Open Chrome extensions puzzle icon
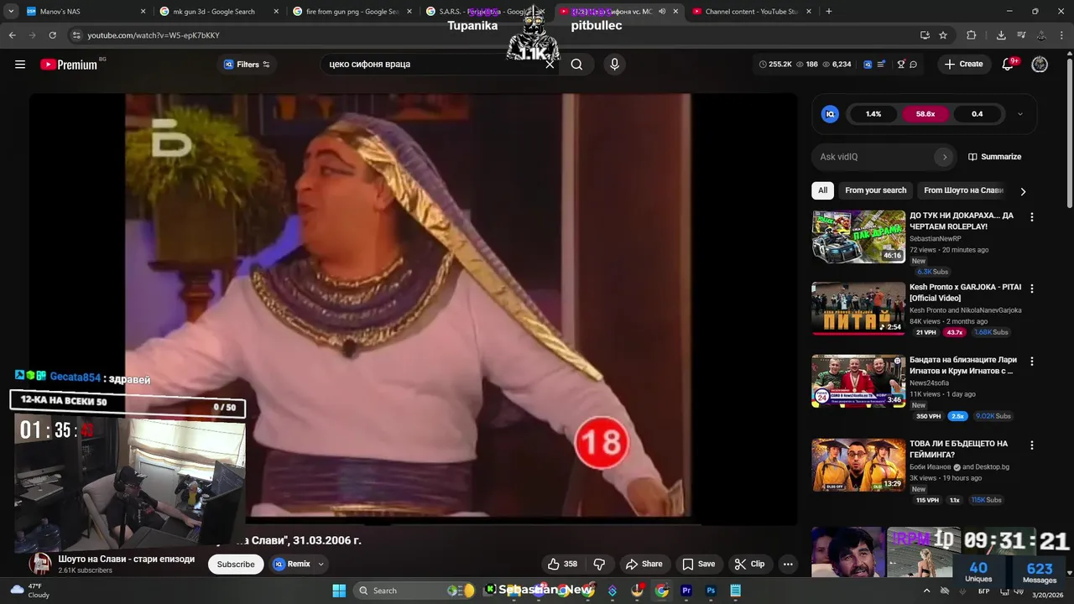1074x604 pixels. [x=972, y=35]
